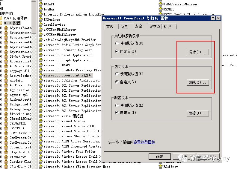The height and width of the screenshot is (169, 237).
Task: Select the Application tree node
Action: [20, 90]
